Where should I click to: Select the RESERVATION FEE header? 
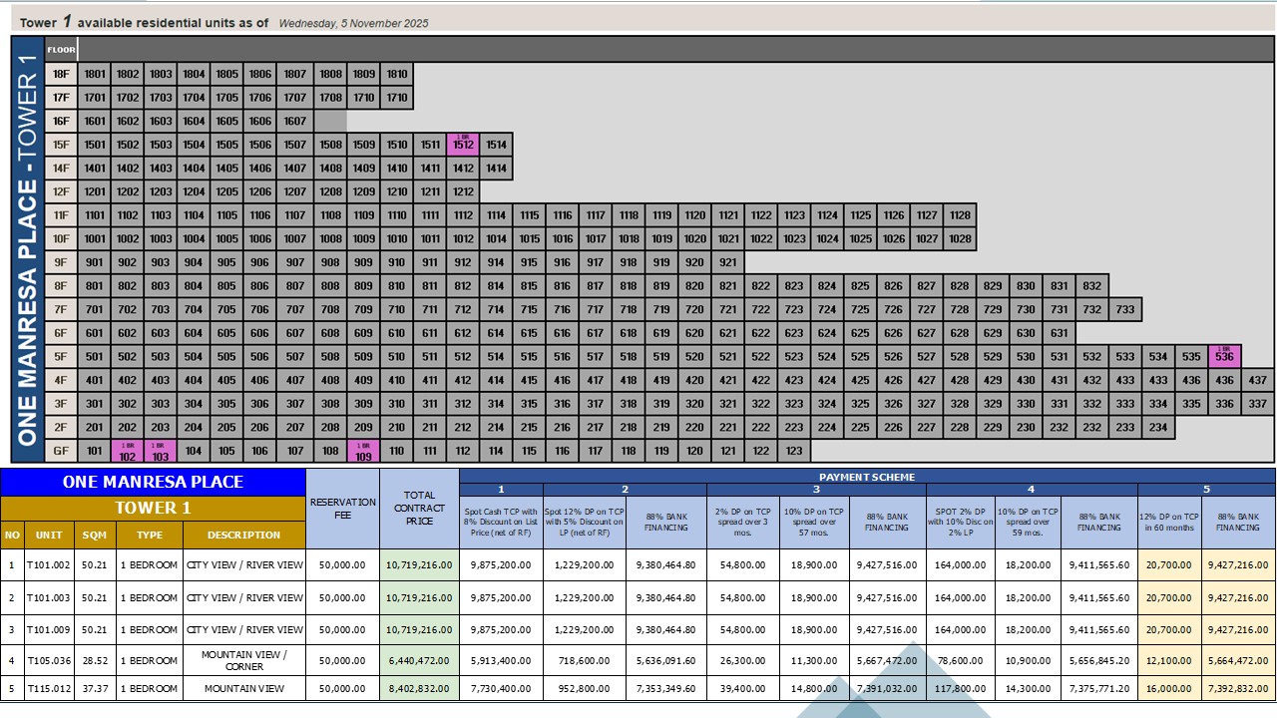coord(342,509)
